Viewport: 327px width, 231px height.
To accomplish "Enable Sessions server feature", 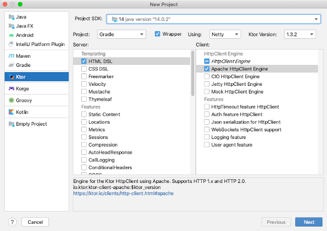I will point(84,137).
